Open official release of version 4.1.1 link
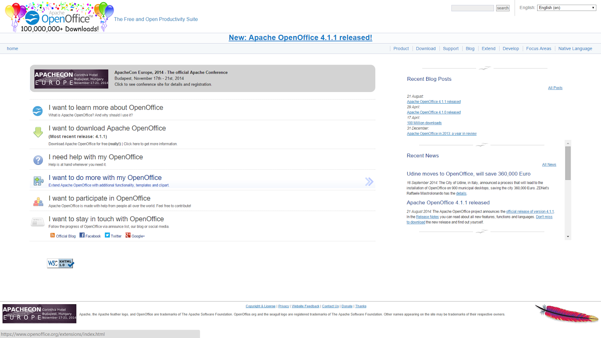Image resolution: width=601 pixels, height=338 pixels. point(530,211)
